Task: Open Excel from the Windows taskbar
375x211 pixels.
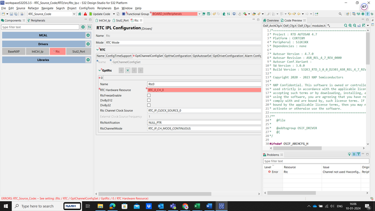Action: click(197, 206)
